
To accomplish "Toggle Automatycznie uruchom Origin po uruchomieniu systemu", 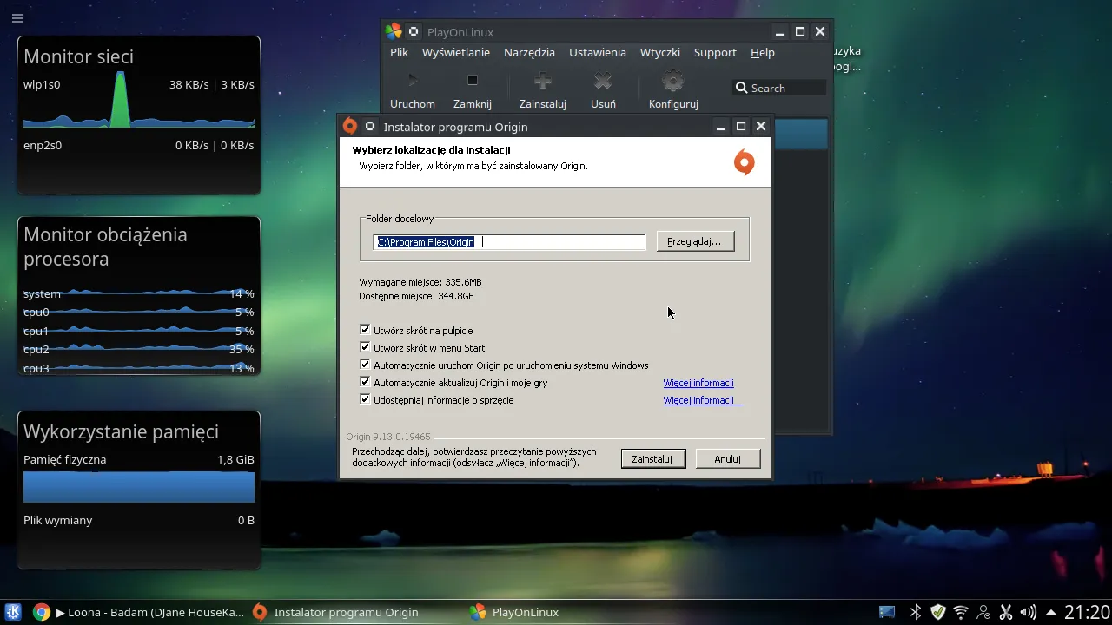I will [x=365, y=365].
